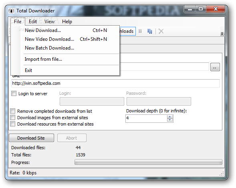Click the Download depth value field
236x188 pixels.
click(146, 118)
